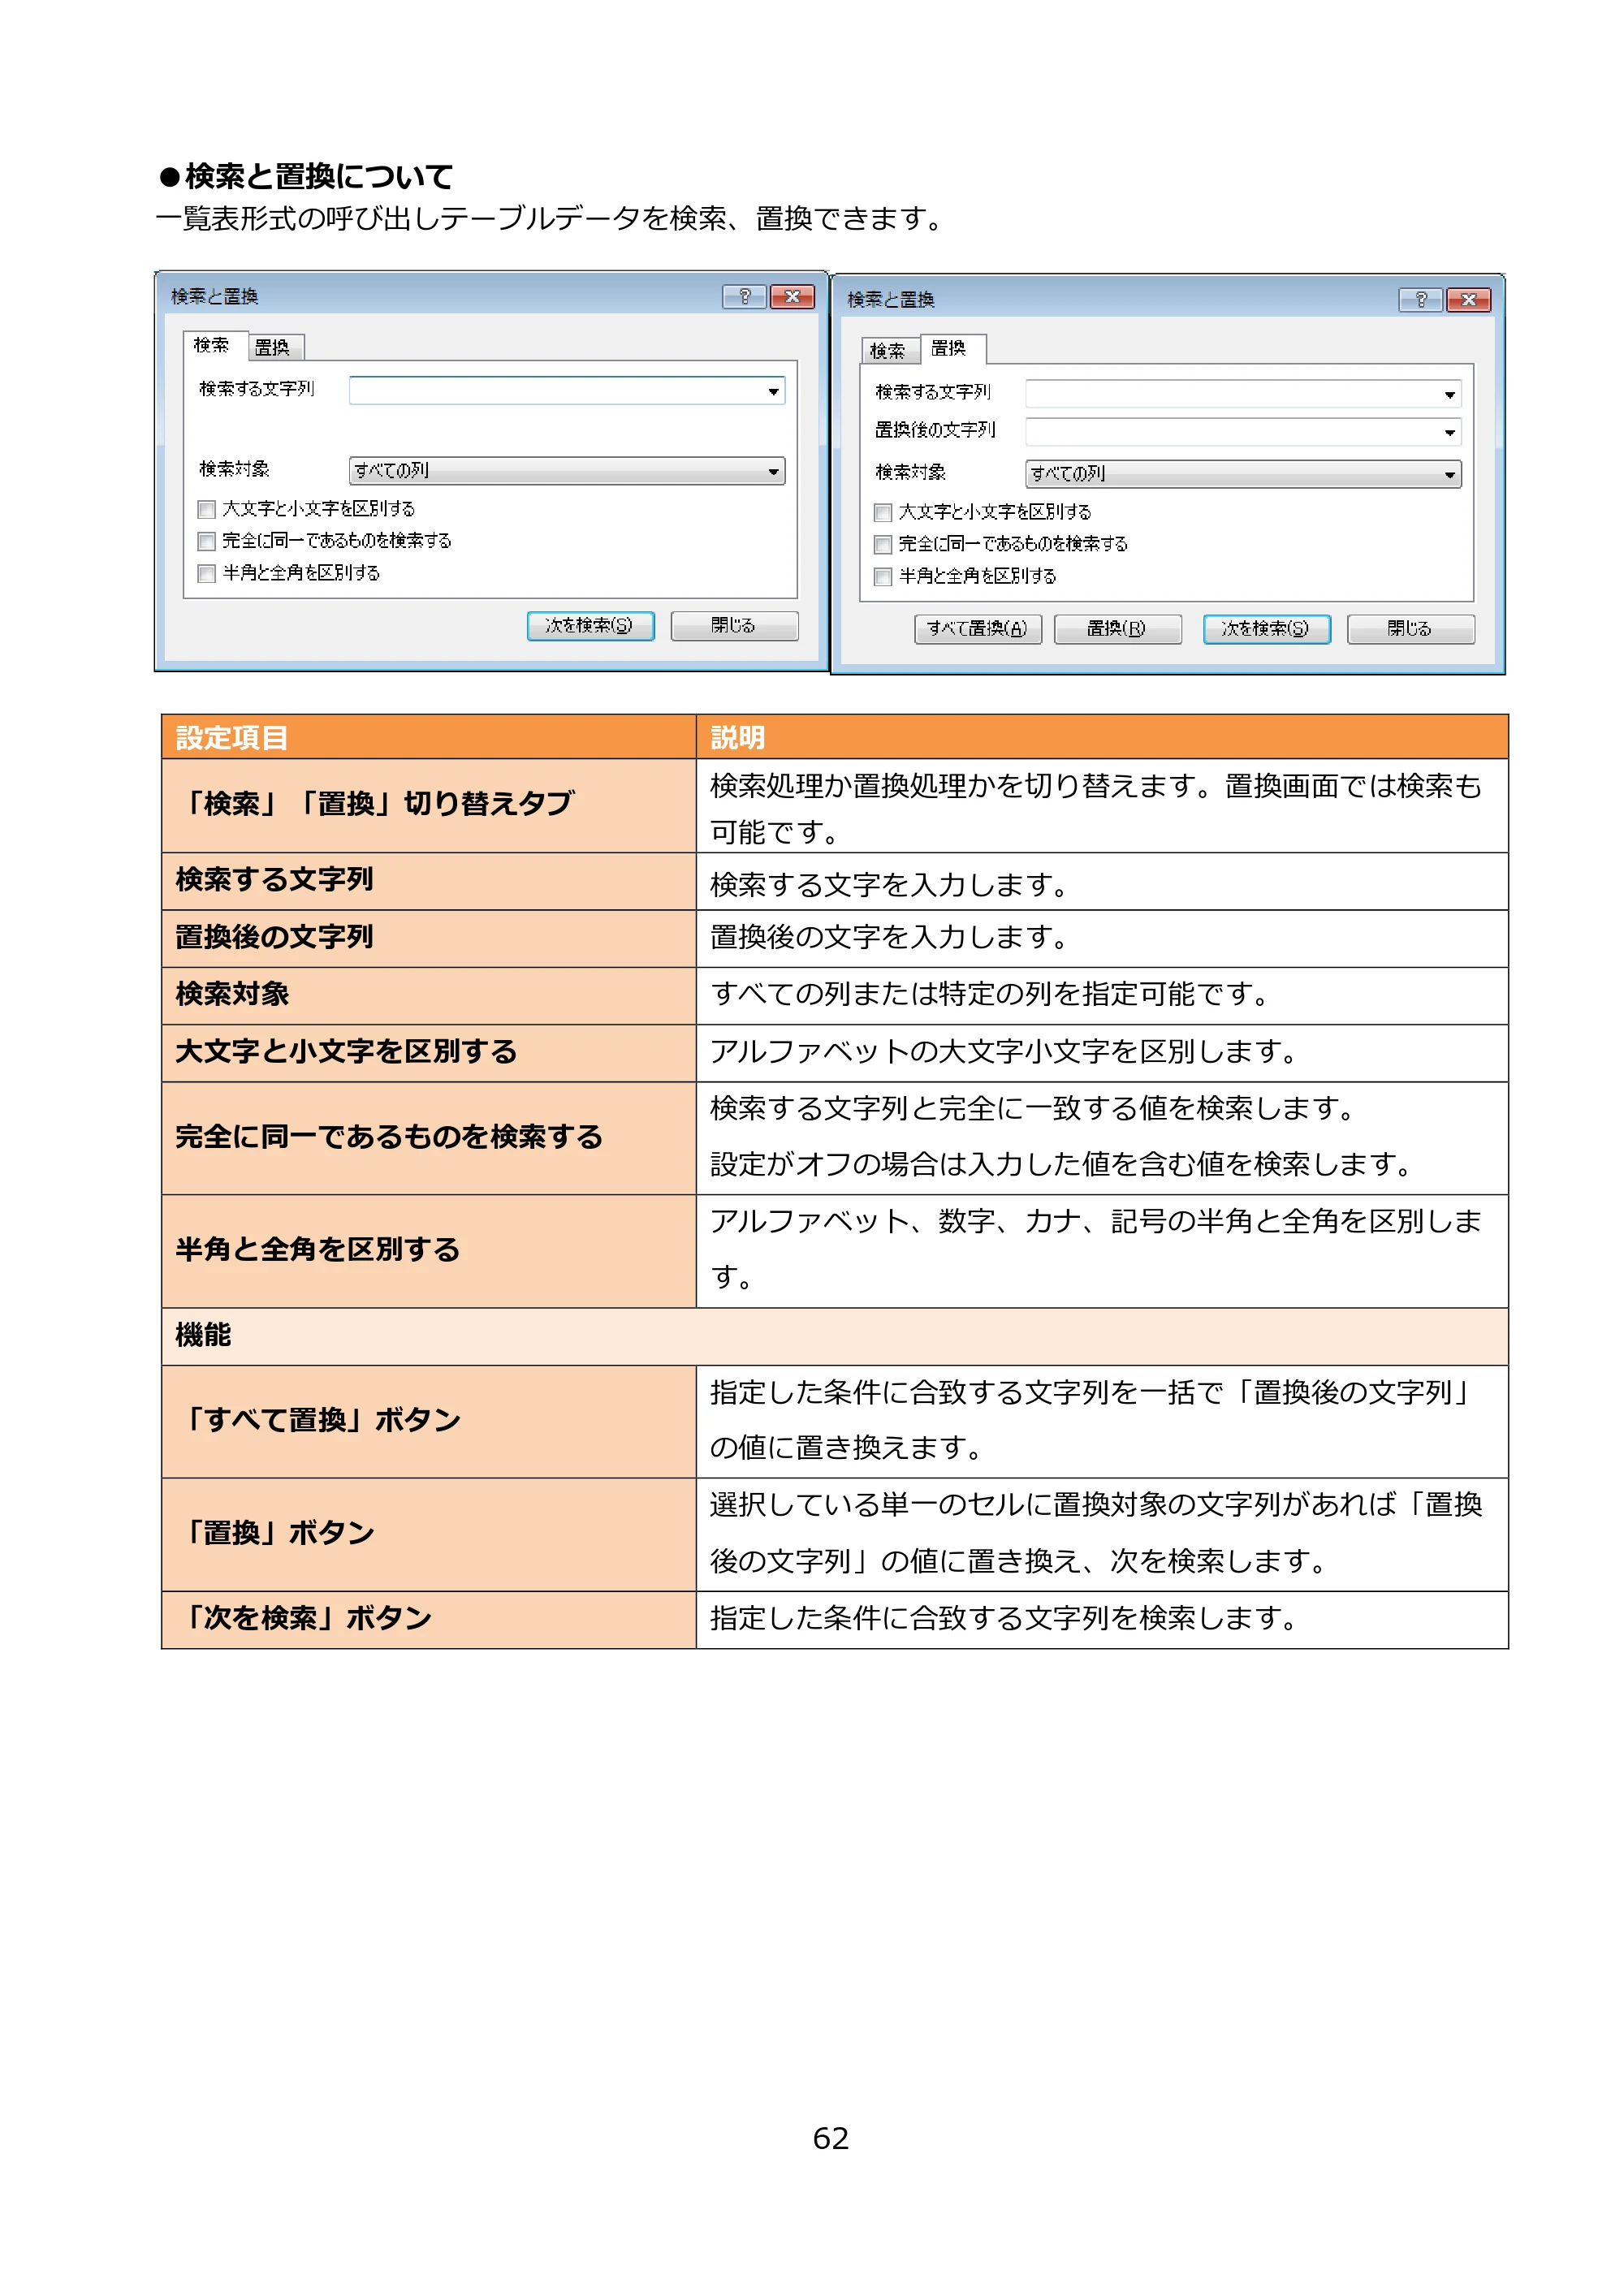
Task: Click cell 「次を検索」ボタン
Action: [429, 1620]
